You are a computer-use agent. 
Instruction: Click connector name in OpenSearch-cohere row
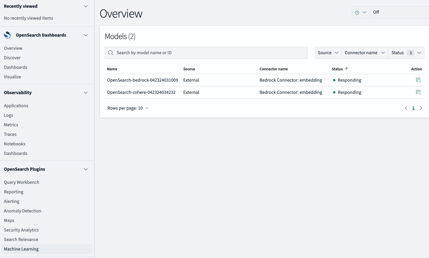[x=291, y=92]
